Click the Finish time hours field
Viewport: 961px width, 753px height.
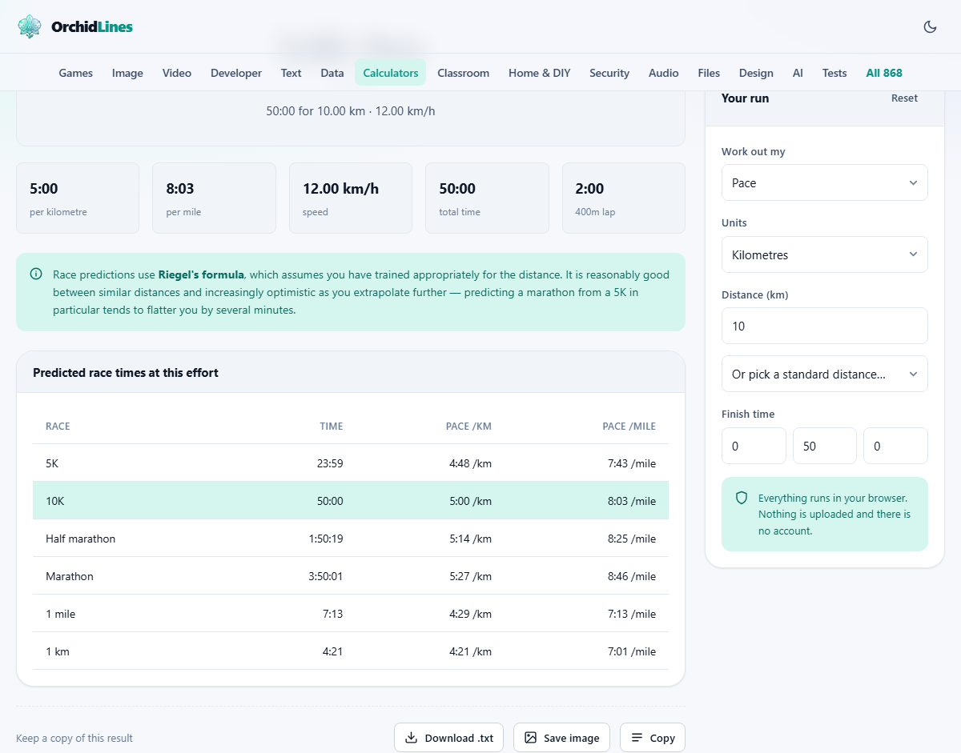(754, 446)
